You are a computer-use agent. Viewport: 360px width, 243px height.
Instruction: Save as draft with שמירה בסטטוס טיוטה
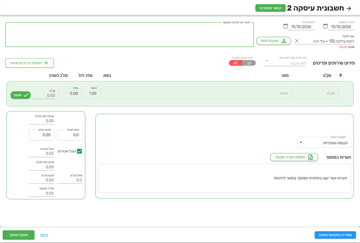335,235
